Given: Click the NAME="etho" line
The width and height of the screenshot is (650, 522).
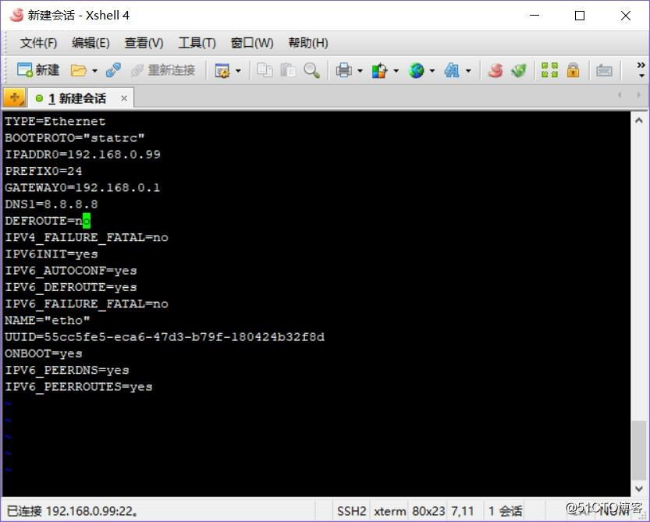Looking at the screenshot, I should (48, 321).
